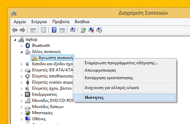
Task: Expand the Μονάδες DVD/CD-ROM category
Action: pyautogui.click(x=22, y=101)
